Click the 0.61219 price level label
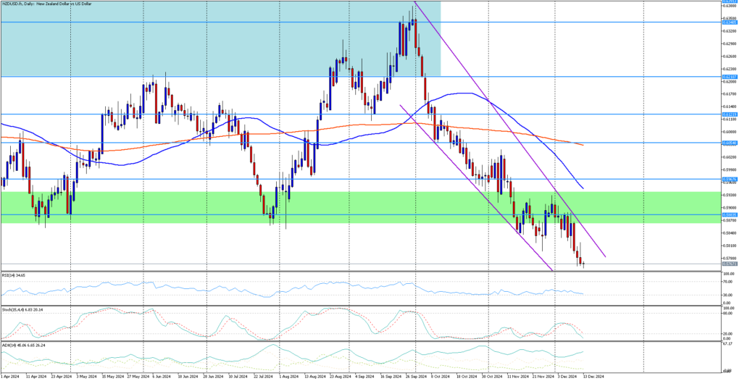The height and width of the screenshot is (381, 742). pos(730,114)
